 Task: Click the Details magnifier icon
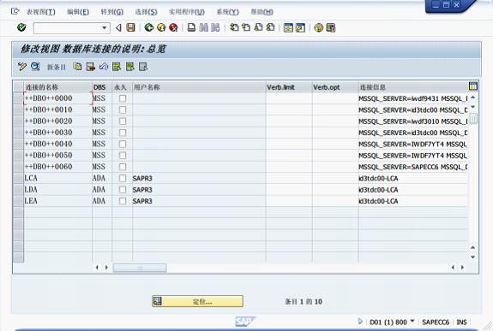click(x=35, y=67)
